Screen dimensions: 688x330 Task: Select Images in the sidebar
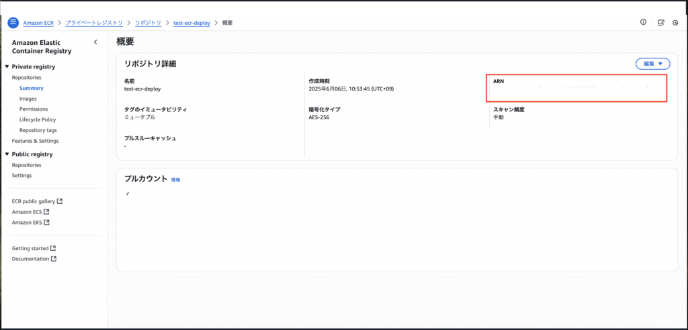tap(28, 99)
